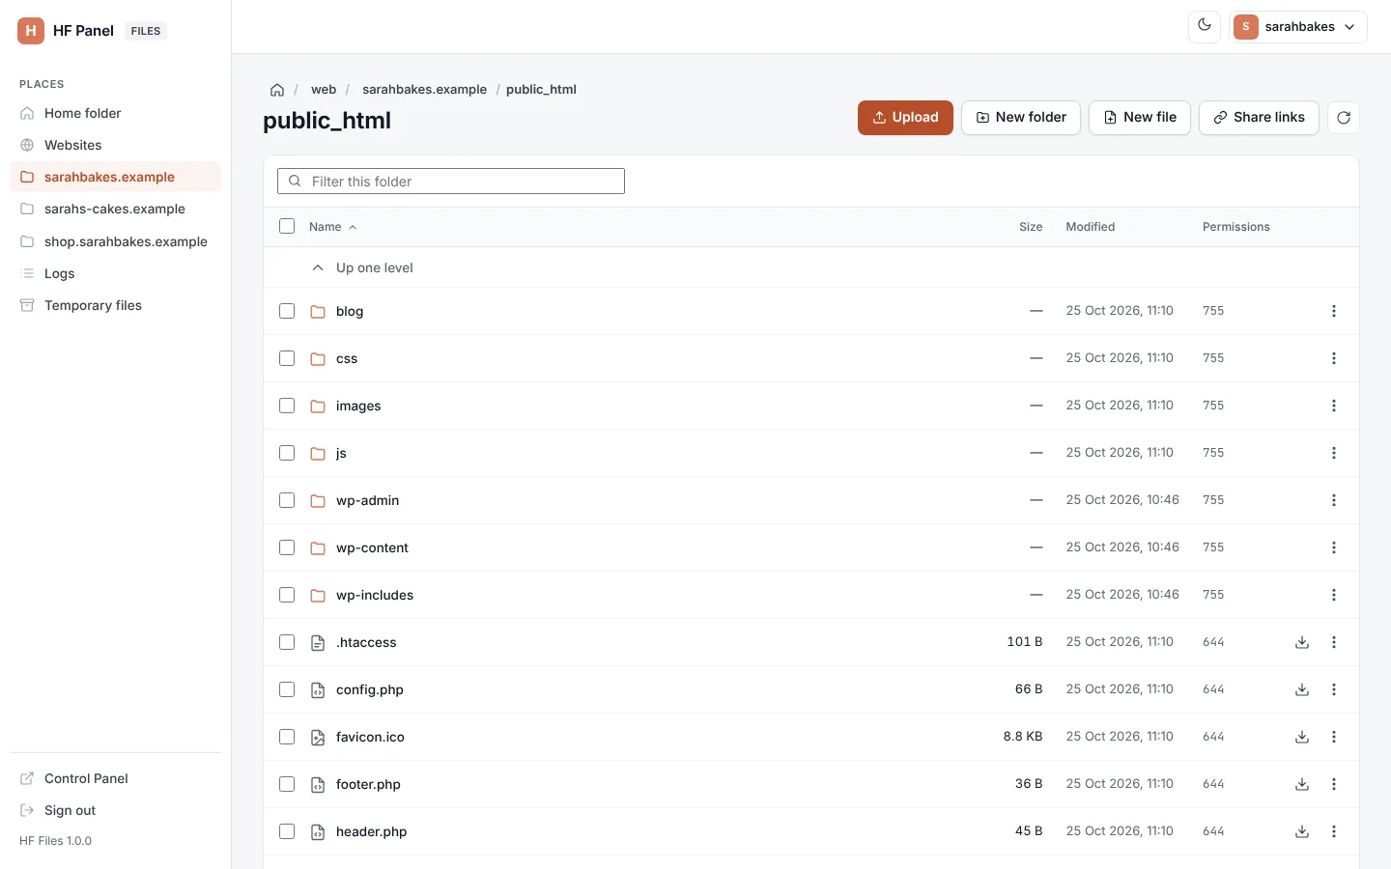Open the actions menu for config.php

tap(1334, 689)
